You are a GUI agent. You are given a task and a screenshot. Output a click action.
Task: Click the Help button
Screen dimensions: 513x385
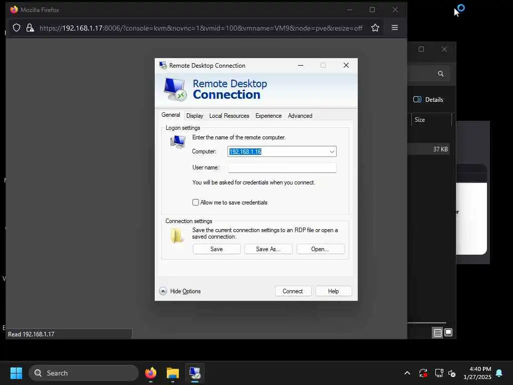333,291
